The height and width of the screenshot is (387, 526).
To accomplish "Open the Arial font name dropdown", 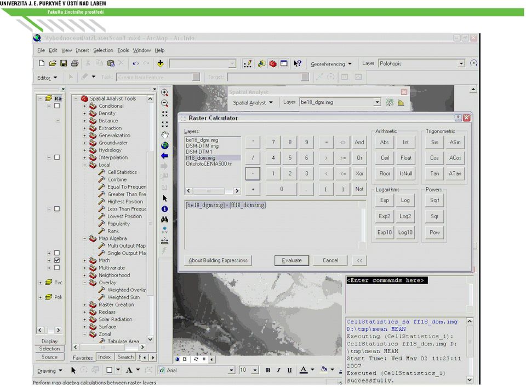I will [231, 370].
